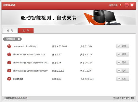Click the computer banner image
The image size is (138, 102).
point(102,17)
